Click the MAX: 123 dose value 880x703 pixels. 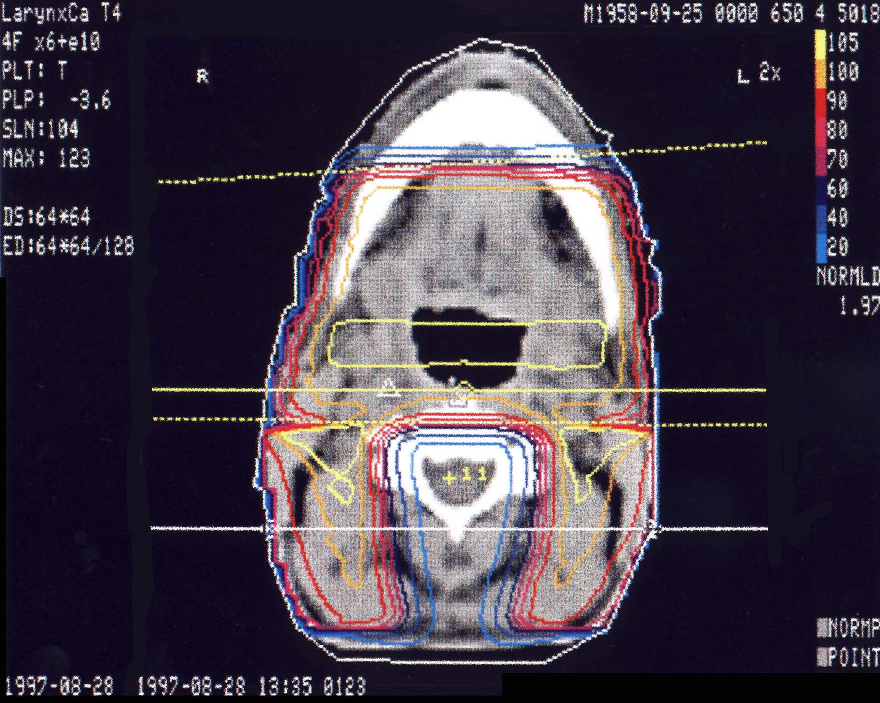[46, 160]
